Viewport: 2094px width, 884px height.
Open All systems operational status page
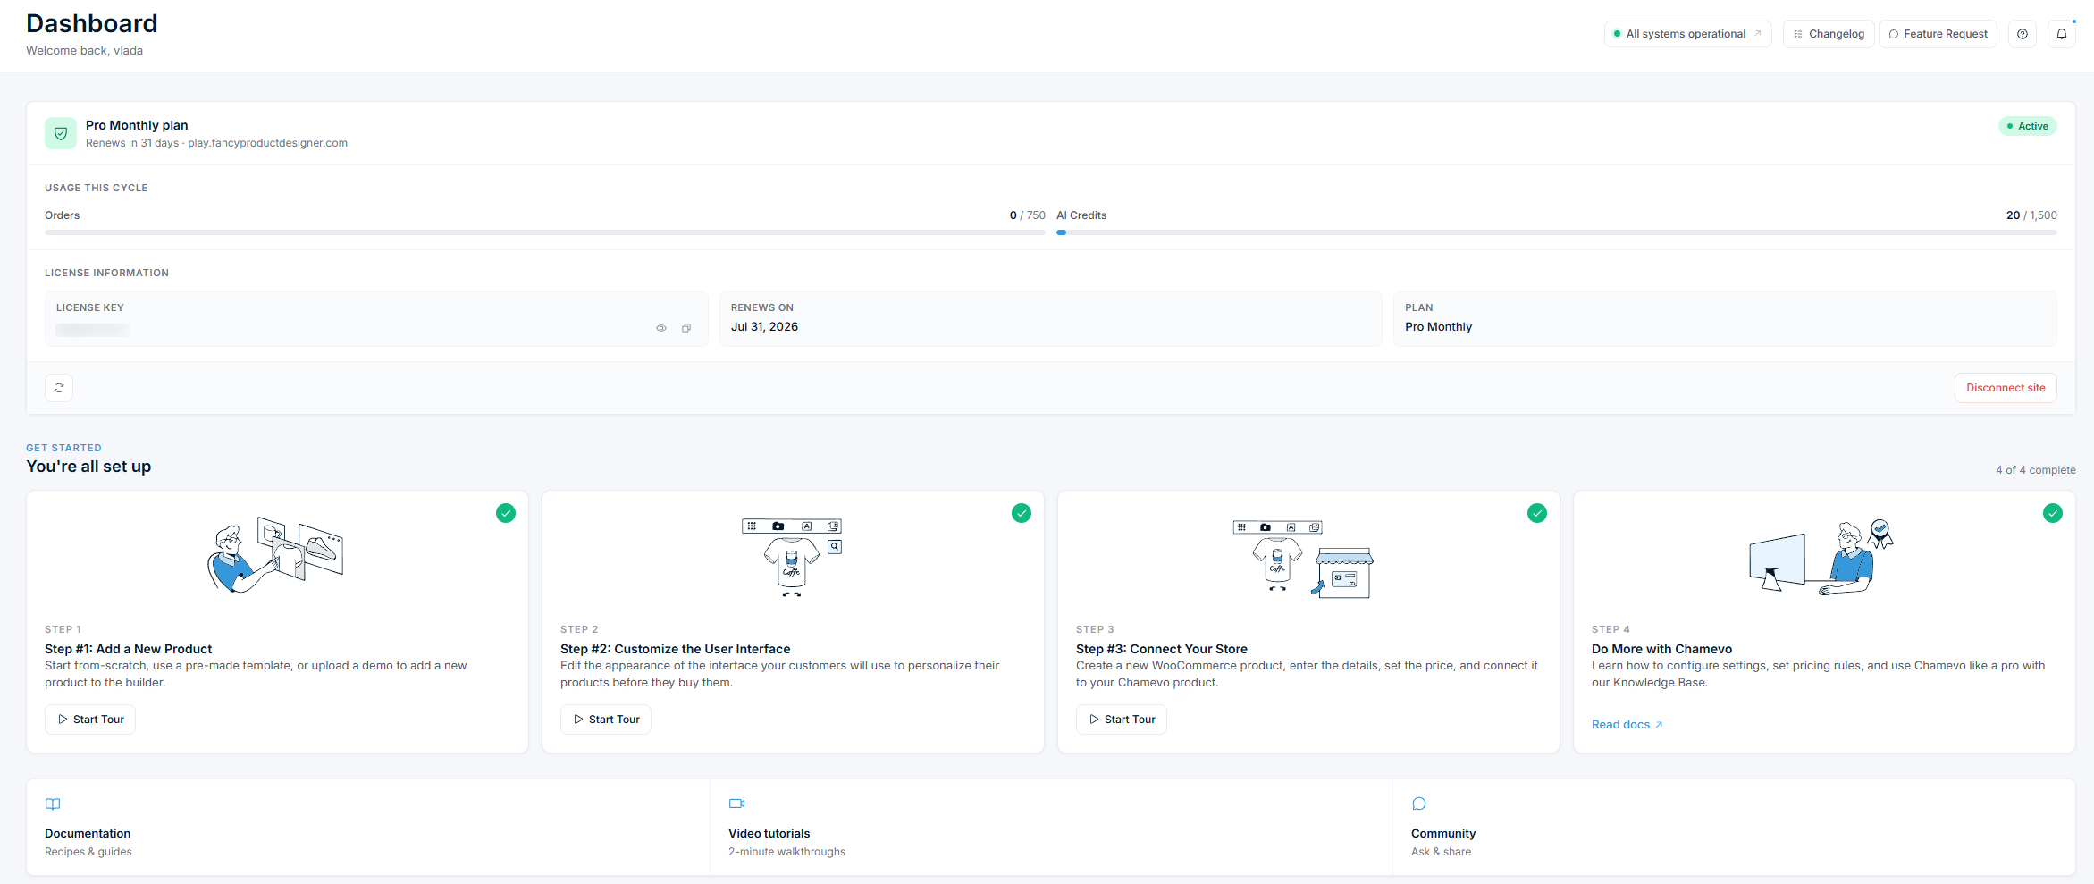[x=1687, y=34]
